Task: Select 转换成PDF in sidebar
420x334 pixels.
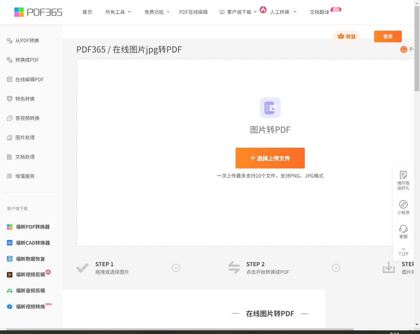Action: (x=27, y=60)
